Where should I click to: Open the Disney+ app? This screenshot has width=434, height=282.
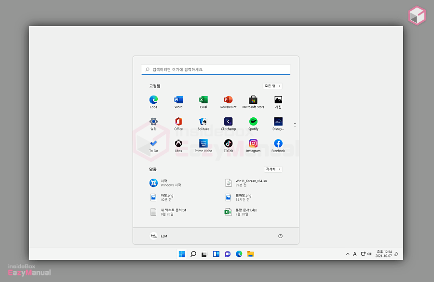(x=278, y=124)
